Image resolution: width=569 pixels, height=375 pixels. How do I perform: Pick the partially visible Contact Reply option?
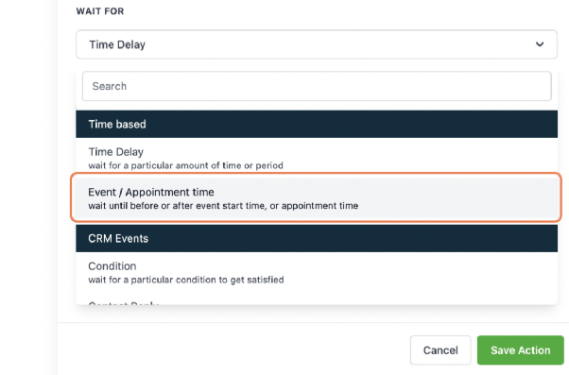tap(124, 303)
